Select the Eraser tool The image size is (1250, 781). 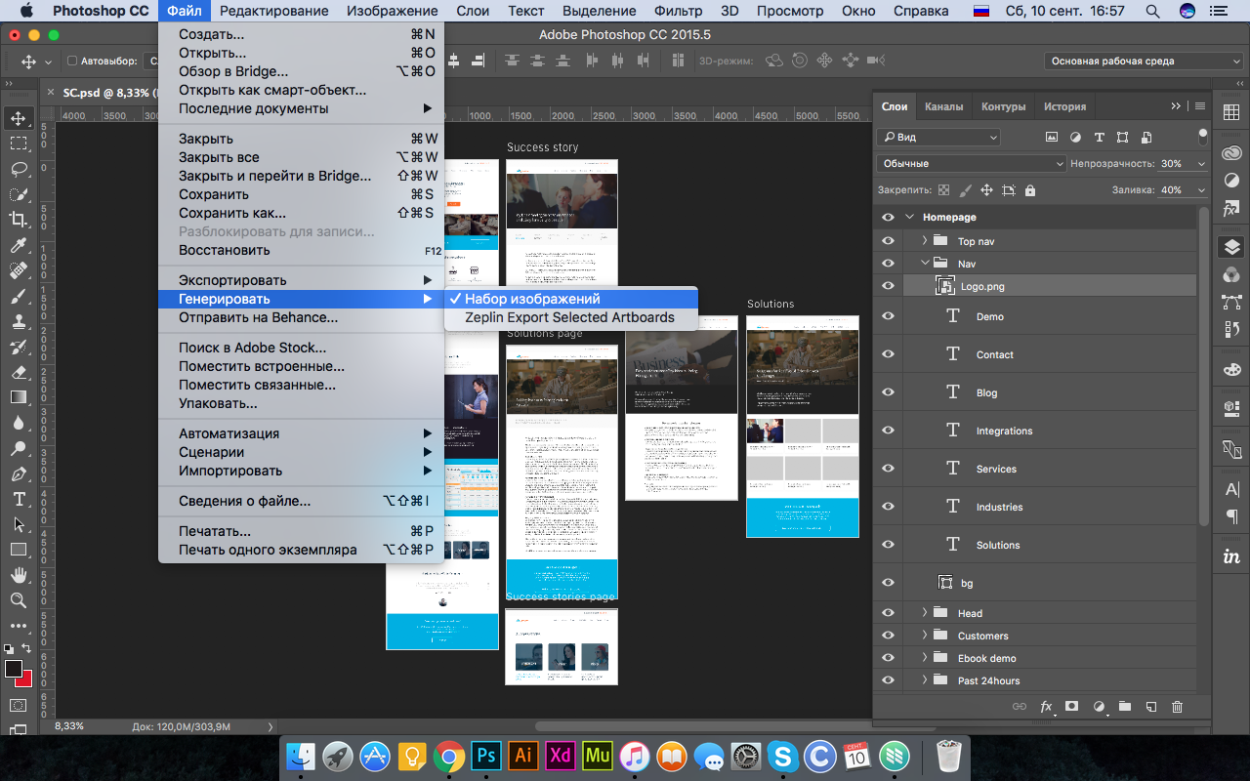coord(18,372)
